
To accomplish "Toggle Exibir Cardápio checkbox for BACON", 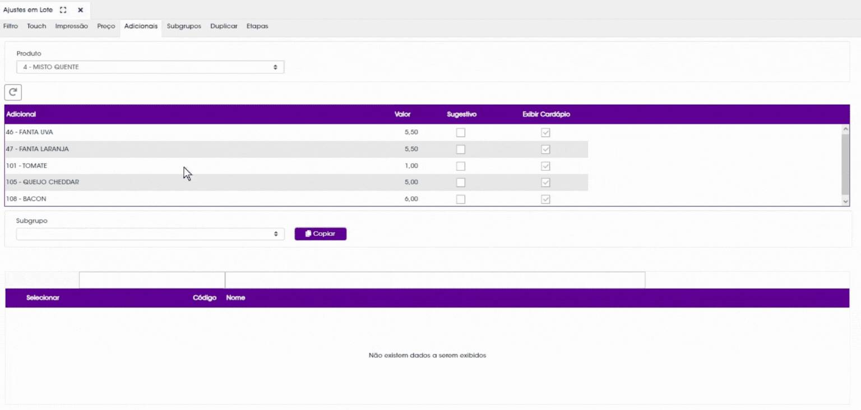I will [545, 199].
